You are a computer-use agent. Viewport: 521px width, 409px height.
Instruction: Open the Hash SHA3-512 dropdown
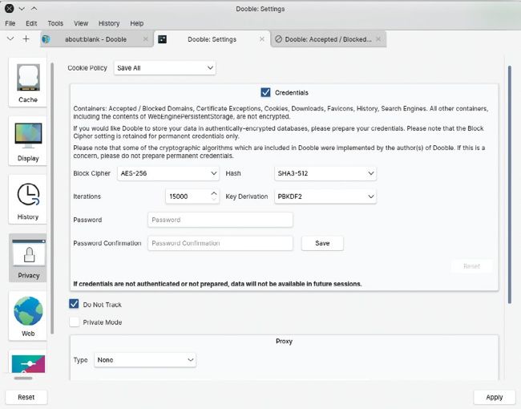(325, 173)
